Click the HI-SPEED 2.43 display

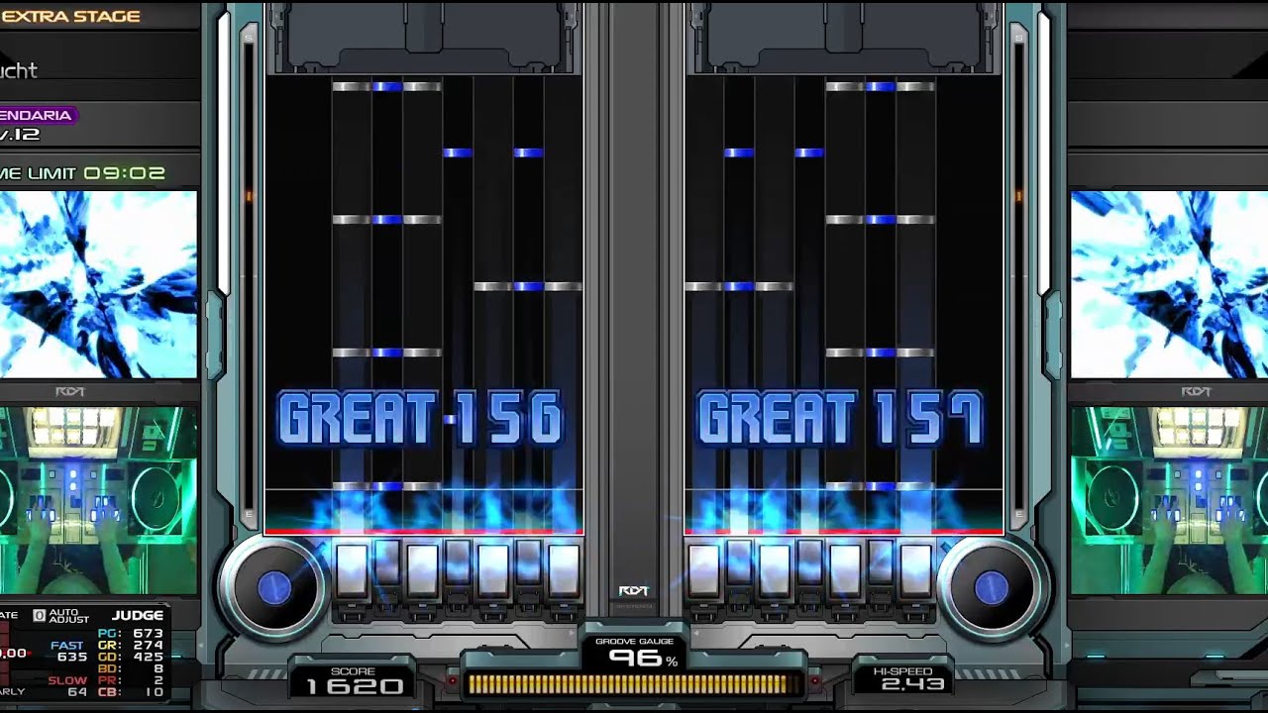[903, 678]
